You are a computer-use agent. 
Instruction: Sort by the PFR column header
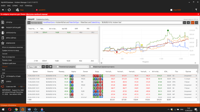(x=88, y=29)
